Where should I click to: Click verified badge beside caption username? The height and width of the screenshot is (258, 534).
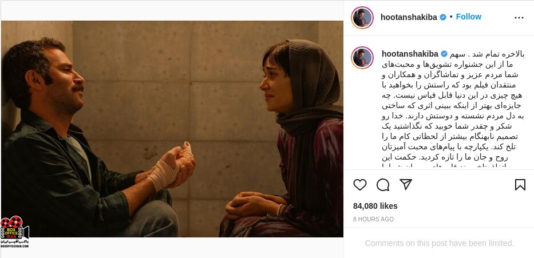coord(444,54)
